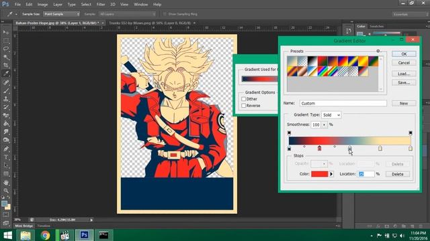Image resolution: width=430 pixels, height=241 pixels.
Task: Select the Eyedropper tool in toolbox
Action: (x=6, y=74)
